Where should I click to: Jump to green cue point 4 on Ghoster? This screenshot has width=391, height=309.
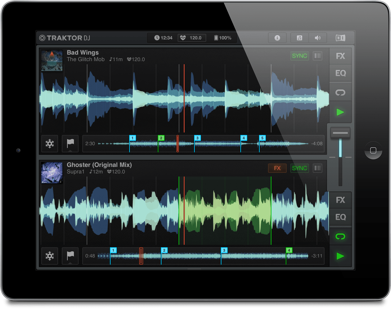click(x=289, y=250)
